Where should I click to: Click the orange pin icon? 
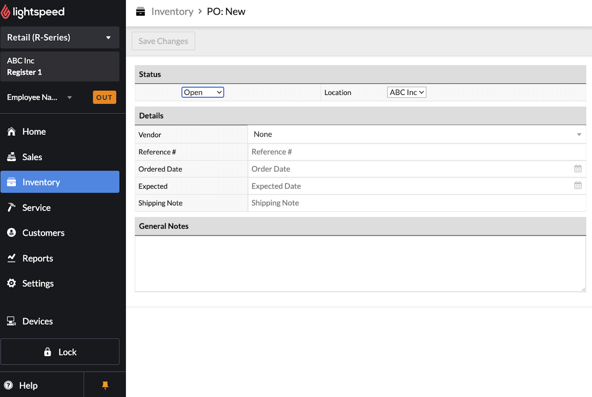coord(105,385)
